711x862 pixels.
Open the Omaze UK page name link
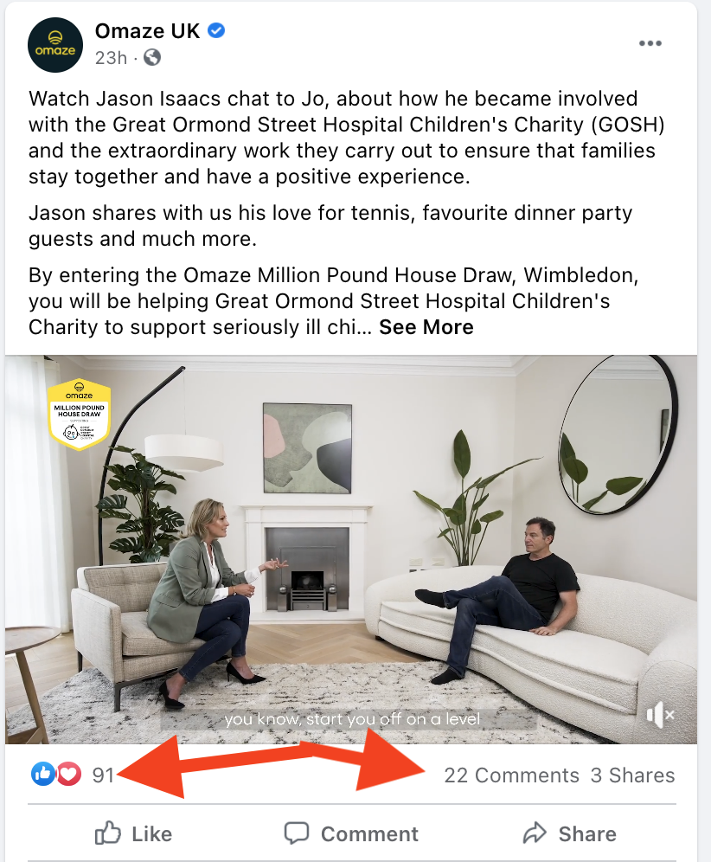[147, 31]
